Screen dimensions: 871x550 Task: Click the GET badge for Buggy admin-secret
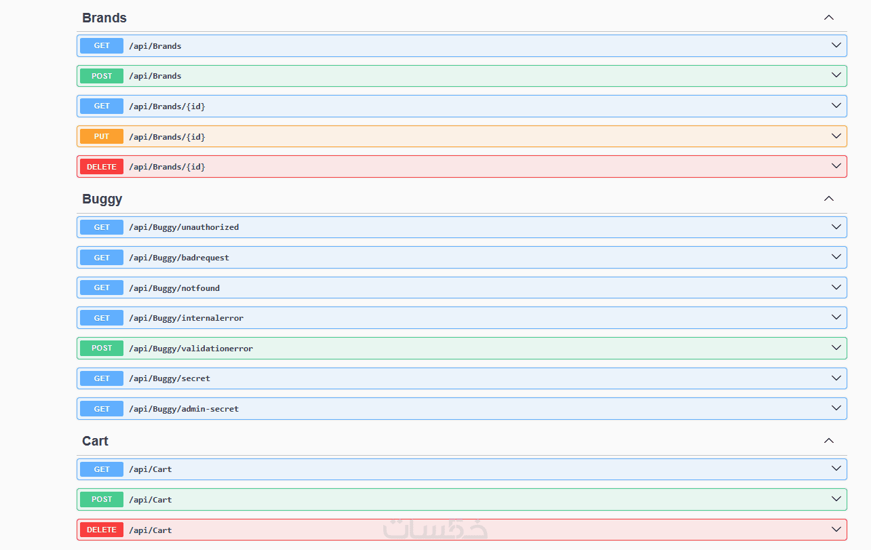pyautogui.click(x=102, y=409)
